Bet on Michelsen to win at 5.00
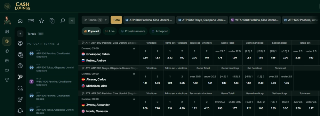Screen dimensions: 320x116 tap(157, 80)
